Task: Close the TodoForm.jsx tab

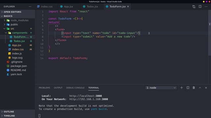Action: 128,7
